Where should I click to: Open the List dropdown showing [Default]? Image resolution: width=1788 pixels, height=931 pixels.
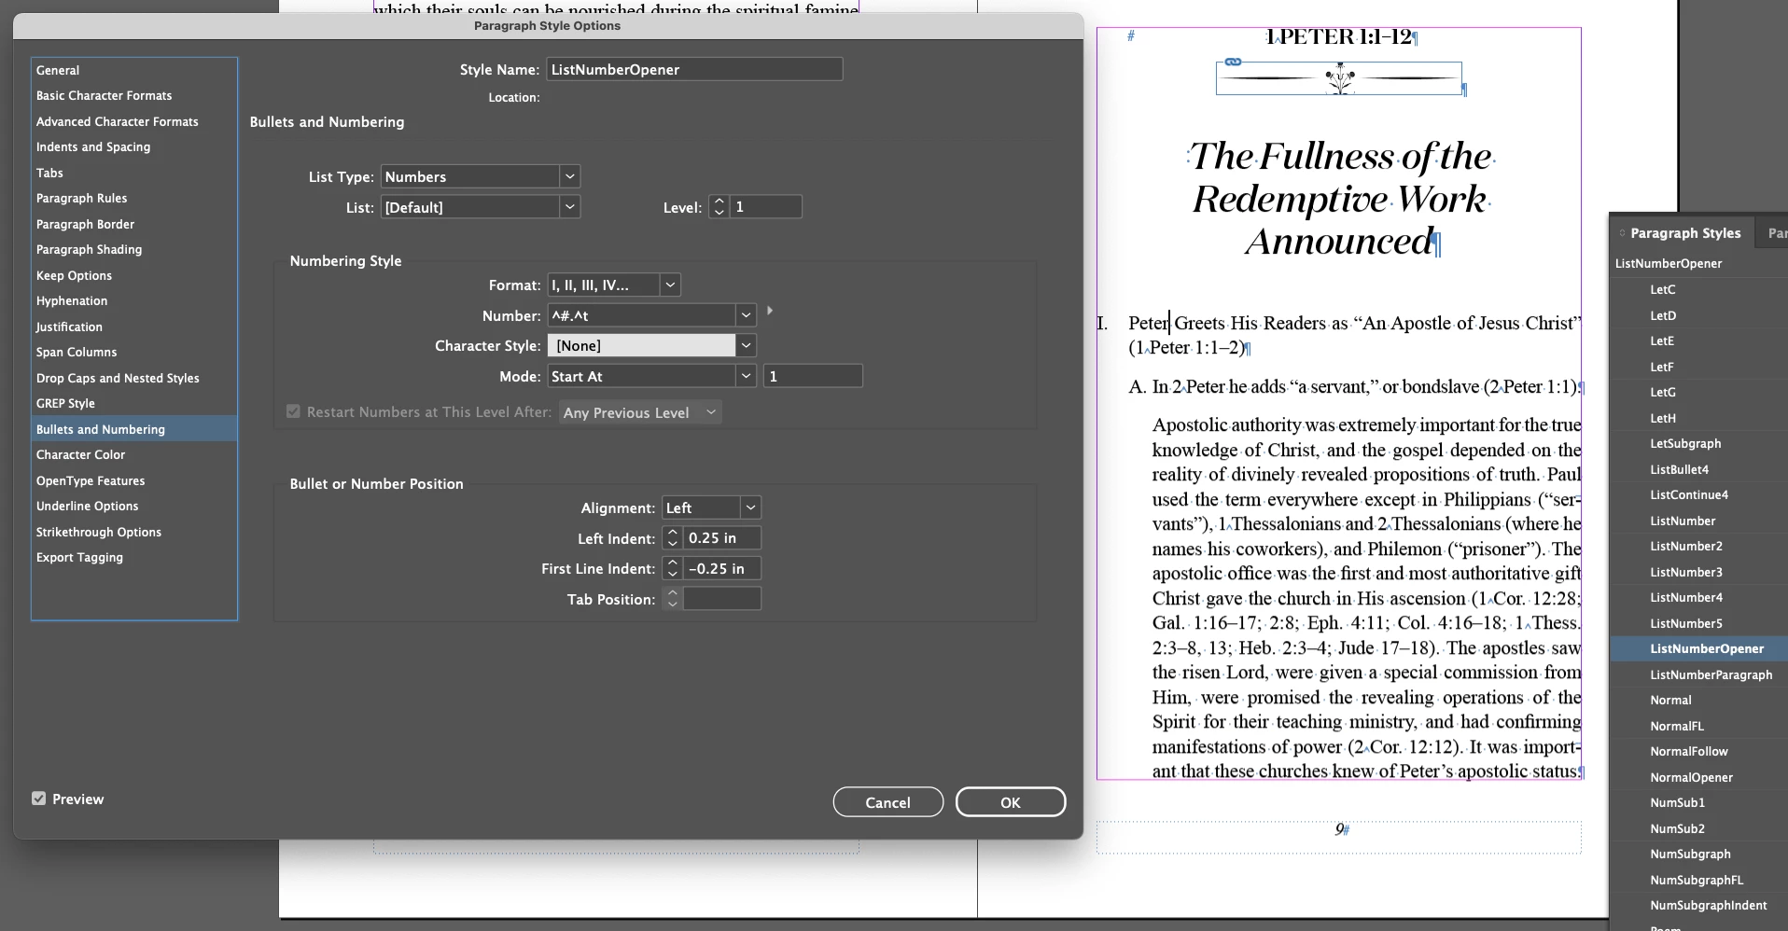570,207
